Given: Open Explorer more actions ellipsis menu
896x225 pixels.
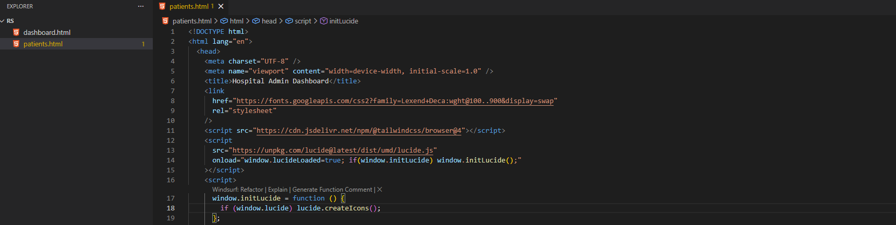Looking at the screenshot, I should coord(140,6).
